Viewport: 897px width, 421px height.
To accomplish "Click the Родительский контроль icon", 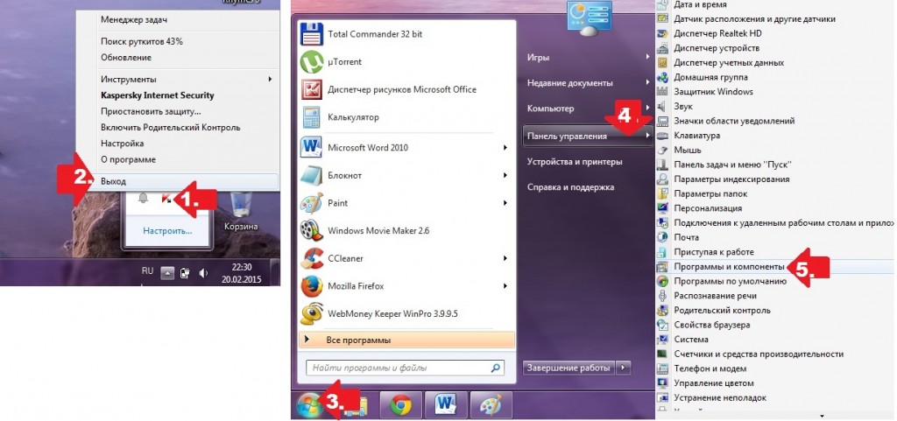I will [662, 310].
